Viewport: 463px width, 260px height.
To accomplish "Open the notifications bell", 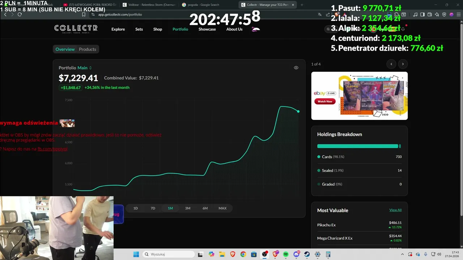I will tap(403, 29).
